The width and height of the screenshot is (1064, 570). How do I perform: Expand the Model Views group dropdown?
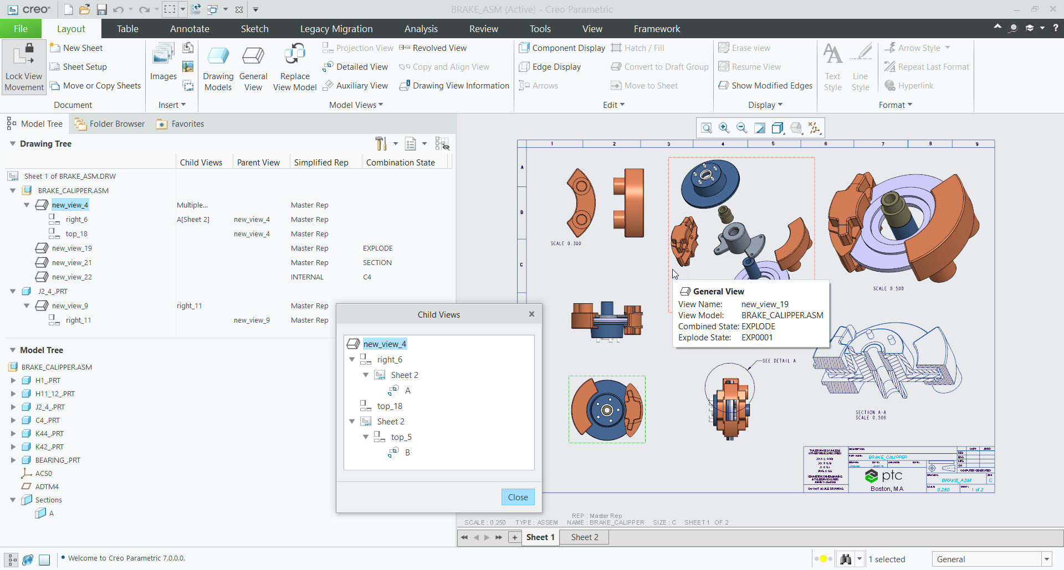point(356,105)
